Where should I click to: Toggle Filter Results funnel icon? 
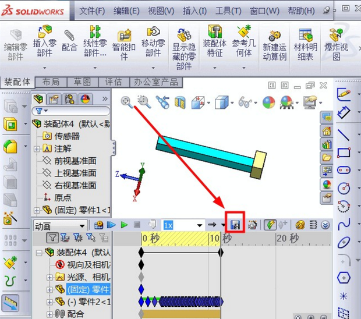click(104, 238)
